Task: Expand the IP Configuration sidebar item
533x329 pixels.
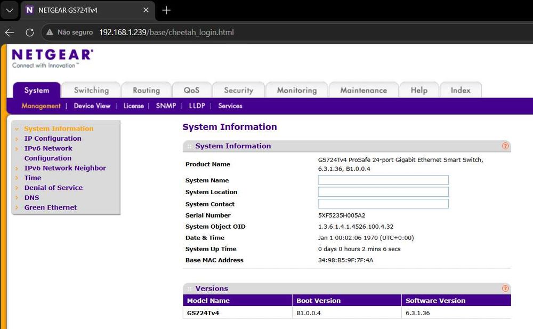Action: coord(53,139)
